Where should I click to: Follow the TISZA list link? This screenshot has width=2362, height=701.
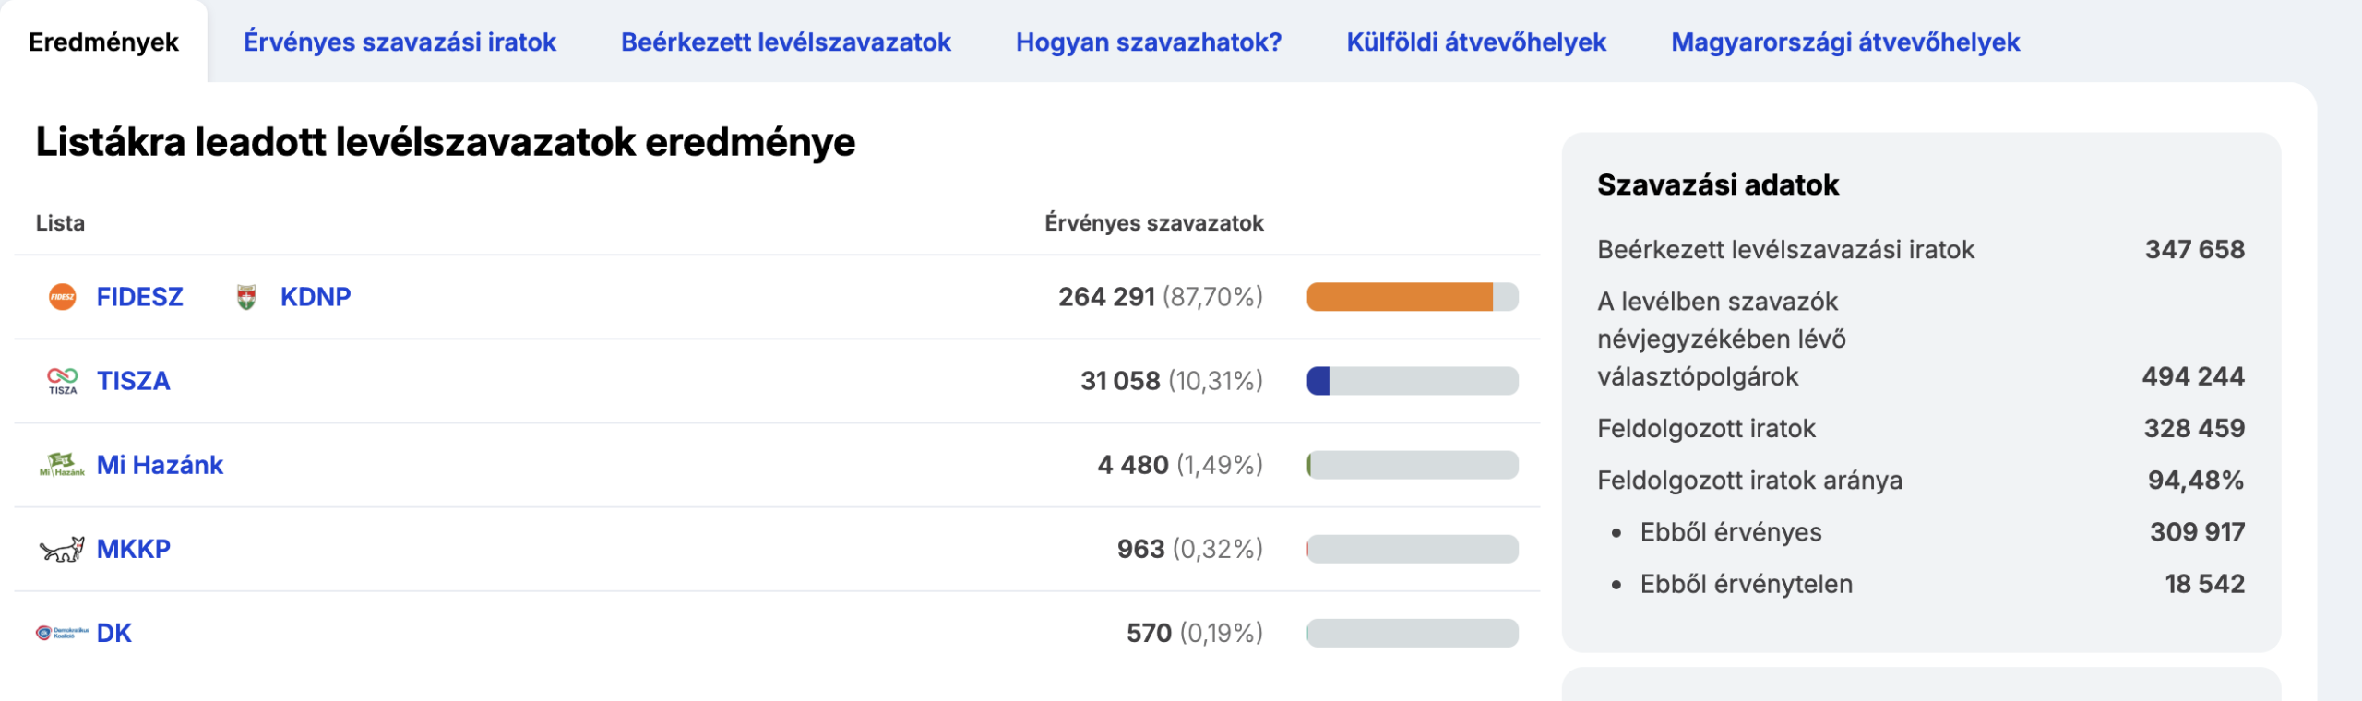tap(134, 381)
